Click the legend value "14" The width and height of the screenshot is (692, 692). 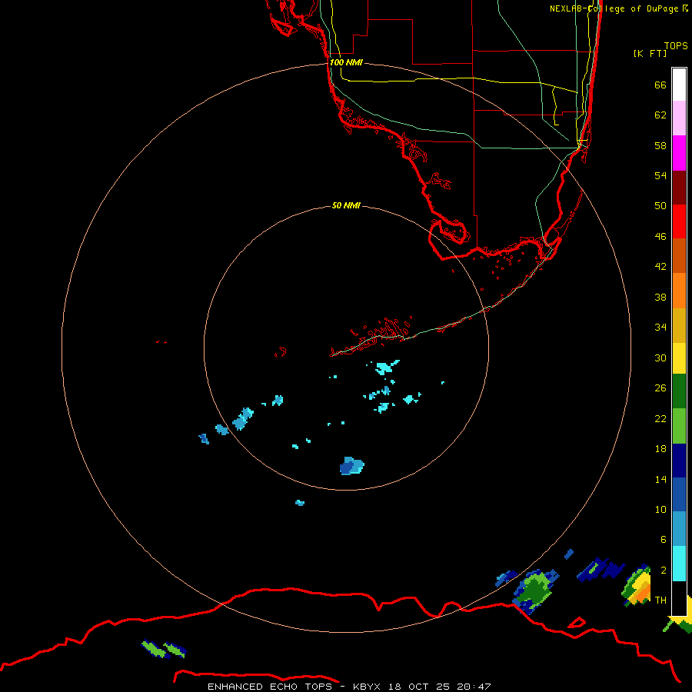point(660,479)
